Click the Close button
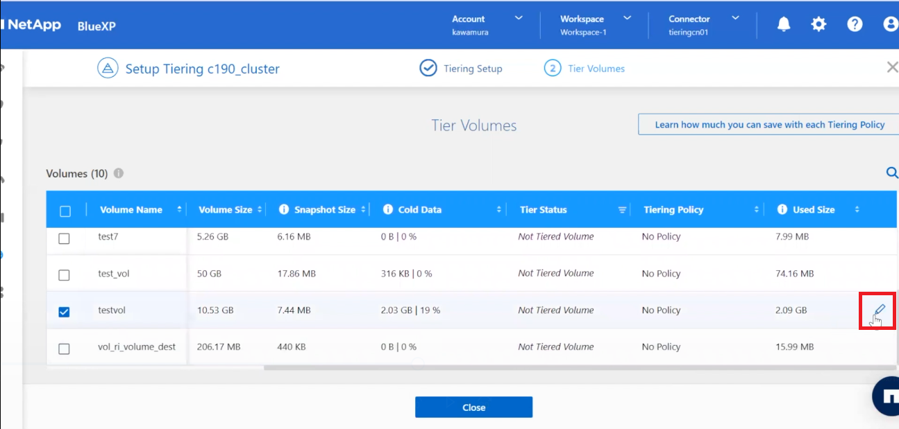This screenshot has width=899, height=429. pos(473,407)
